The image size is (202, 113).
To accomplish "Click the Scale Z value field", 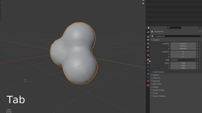I will coord(183,68).
